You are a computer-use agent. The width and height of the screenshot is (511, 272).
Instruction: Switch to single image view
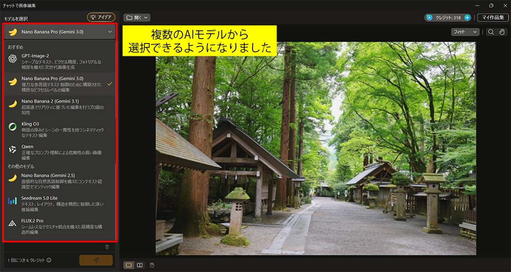click(x=129, y=265)
